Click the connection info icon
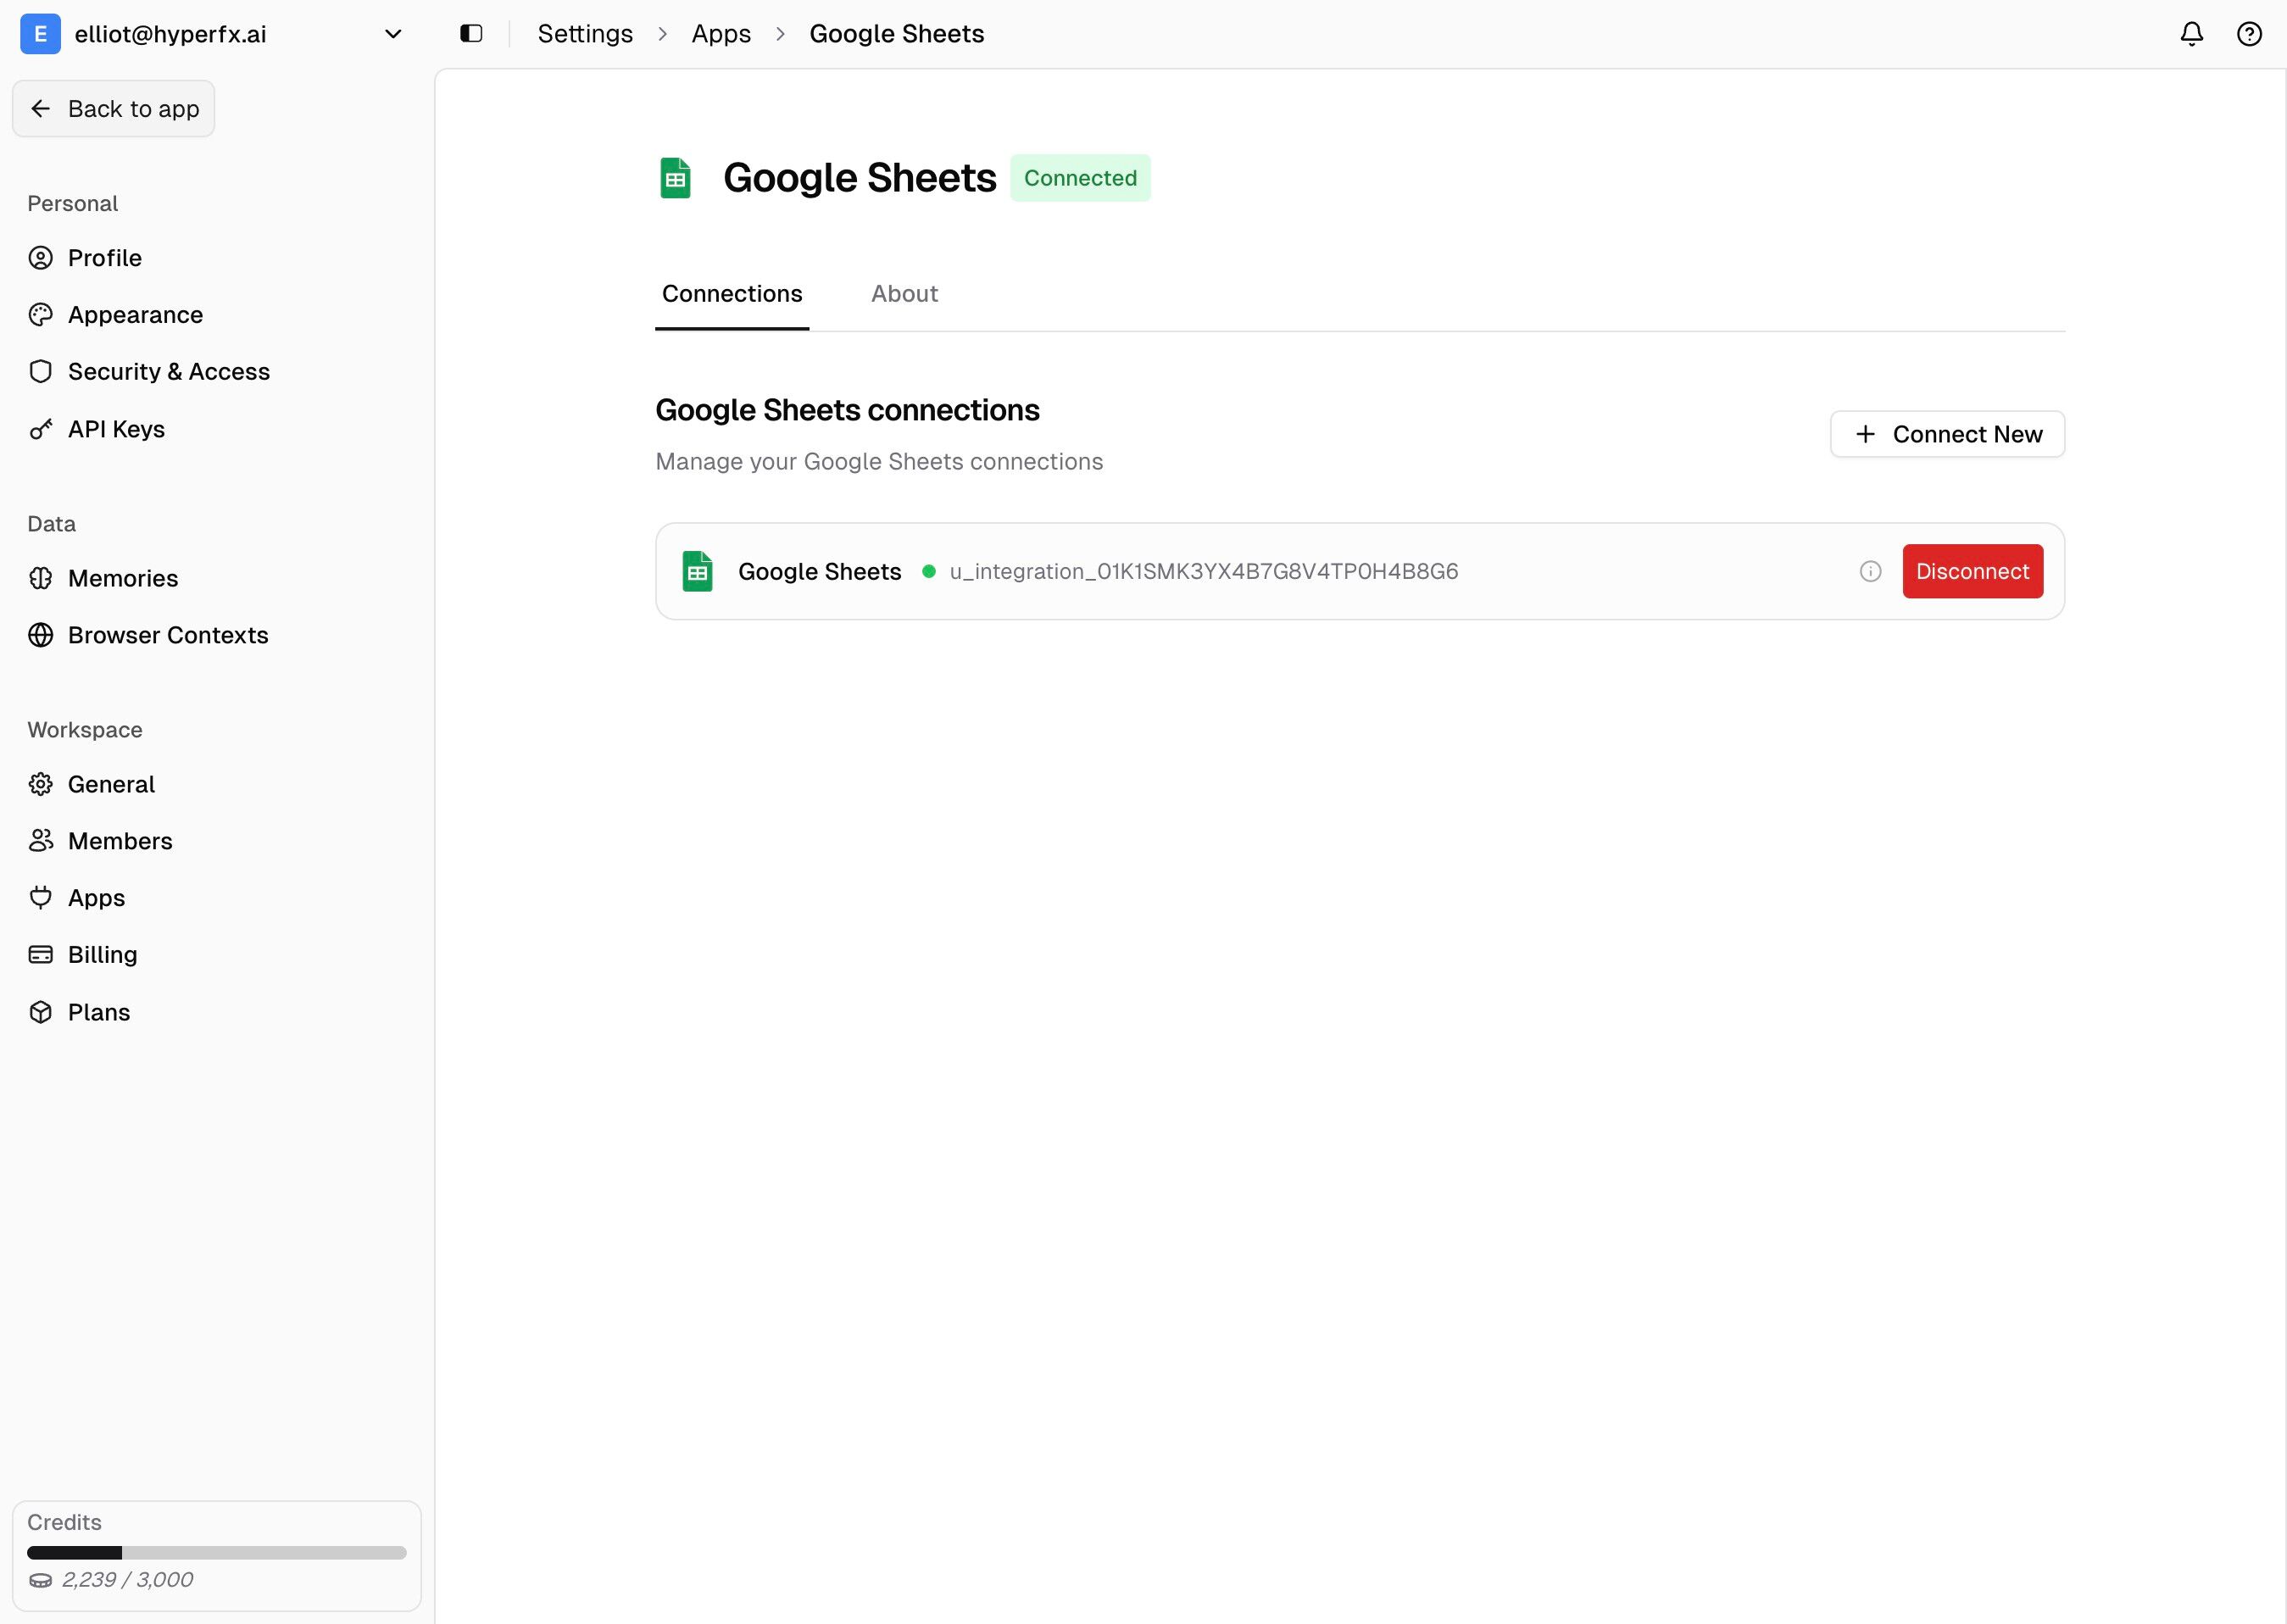 pyautogui.click(x=1869, y=571)
